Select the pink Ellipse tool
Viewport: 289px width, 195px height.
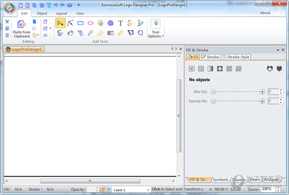pyautogui.click(x=90, y=23)
